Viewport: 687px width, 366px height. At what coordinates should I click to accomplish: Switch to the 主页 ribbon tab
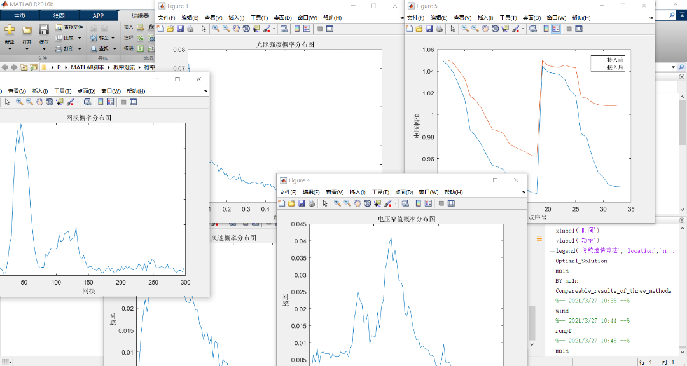click(20, 16)
